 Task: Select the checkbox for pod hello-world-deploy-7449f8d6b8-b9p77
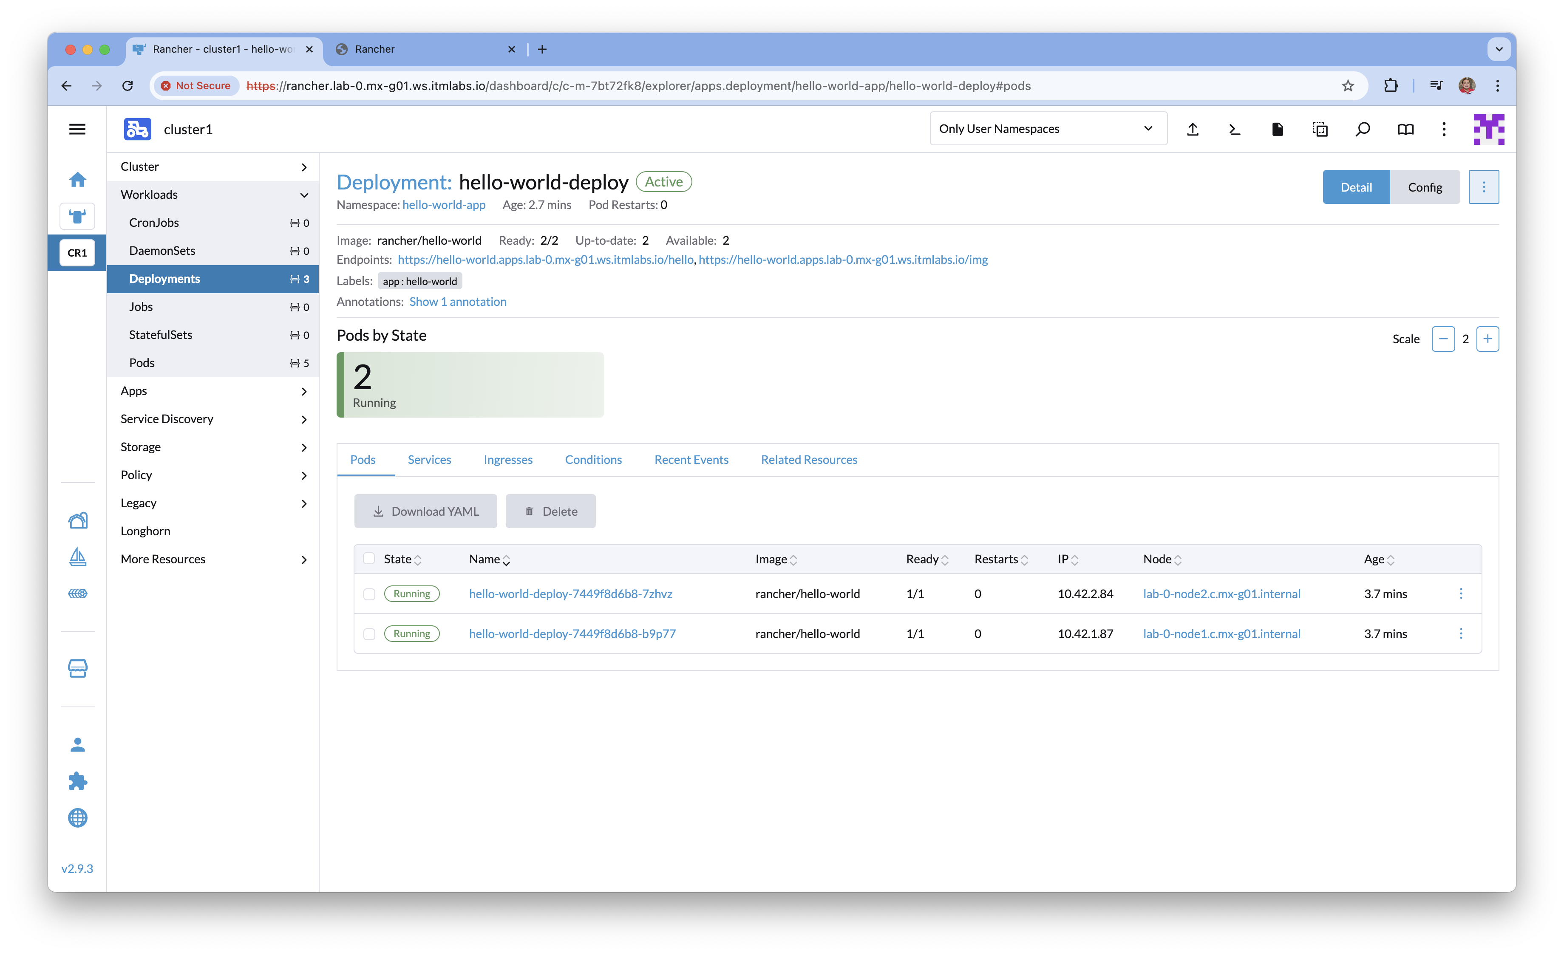[x=369, y=634]
